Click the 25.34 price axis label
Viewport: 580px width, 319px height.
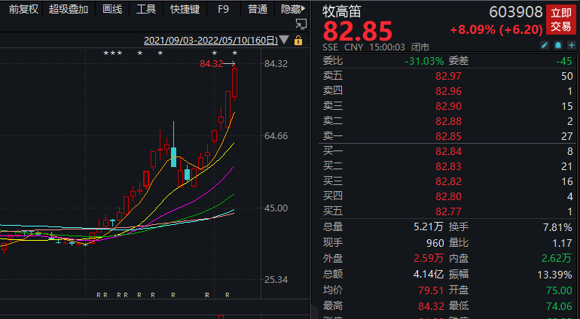276,280
